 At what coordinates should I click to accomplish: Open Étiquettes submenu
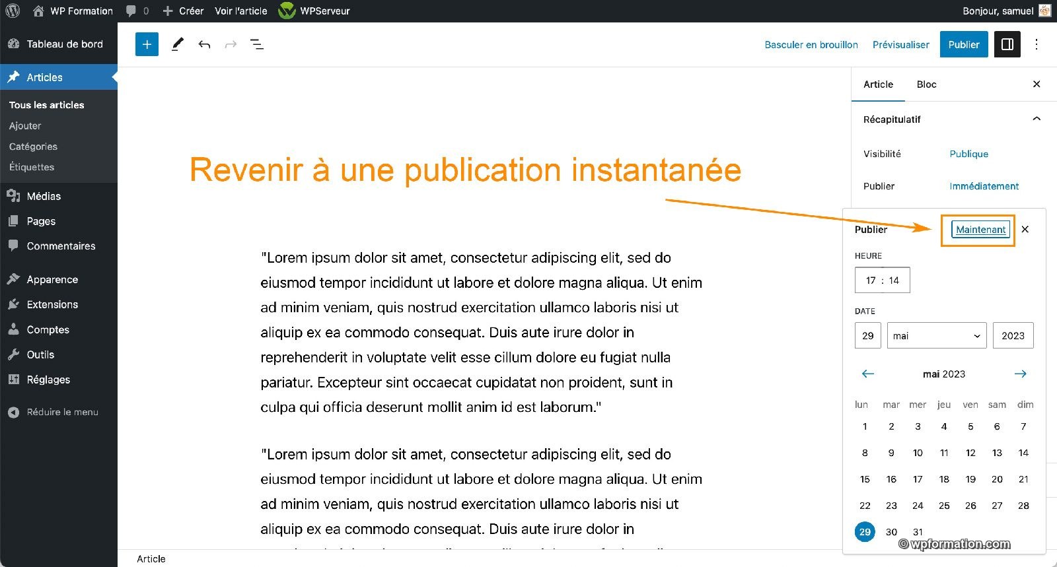point(32,167)
